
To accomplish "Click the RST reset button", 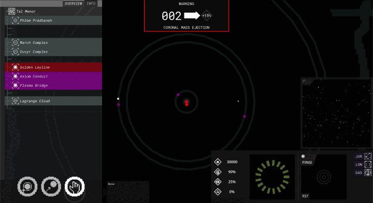I will point(306,196).
